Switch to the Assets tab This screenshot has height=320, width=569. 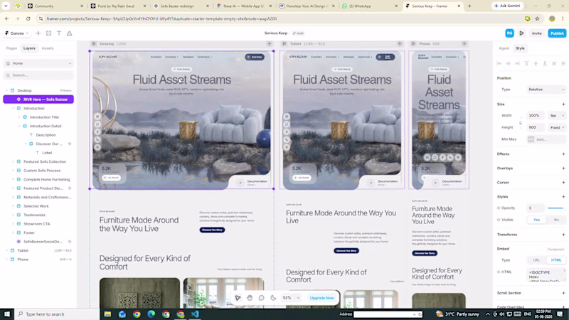click(48, 48)
